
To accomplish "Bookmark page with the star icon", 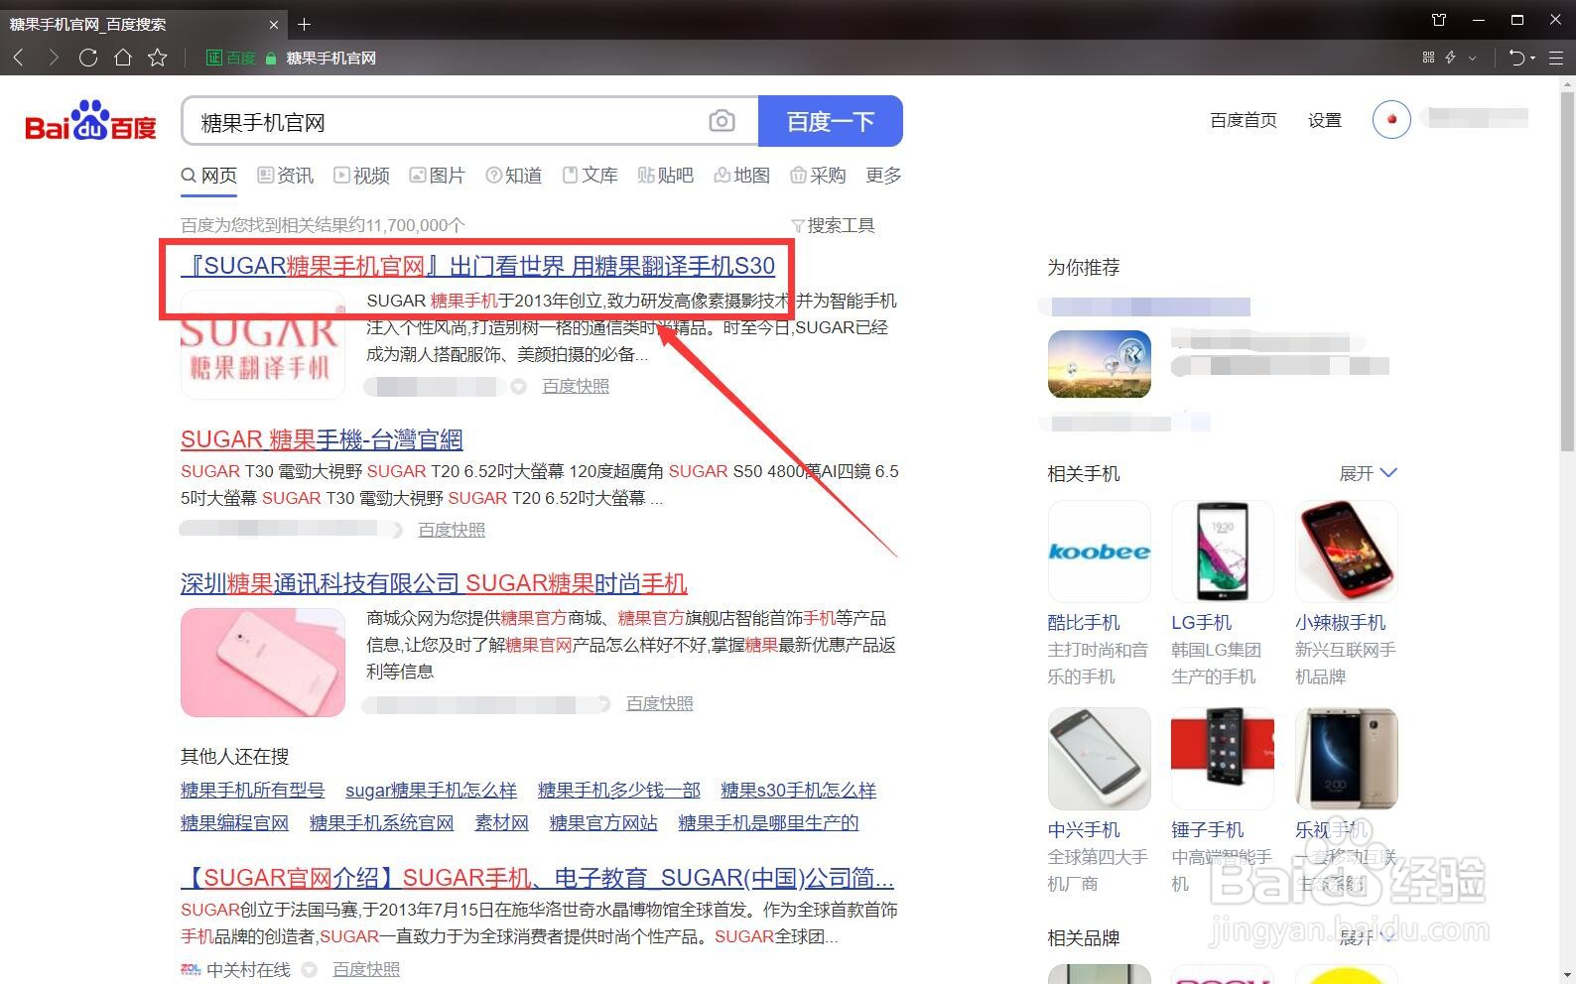I will coord(158,58).
